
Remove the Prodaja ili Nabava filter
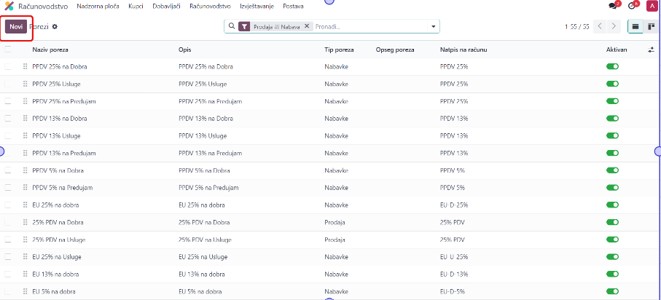(307, 26)
